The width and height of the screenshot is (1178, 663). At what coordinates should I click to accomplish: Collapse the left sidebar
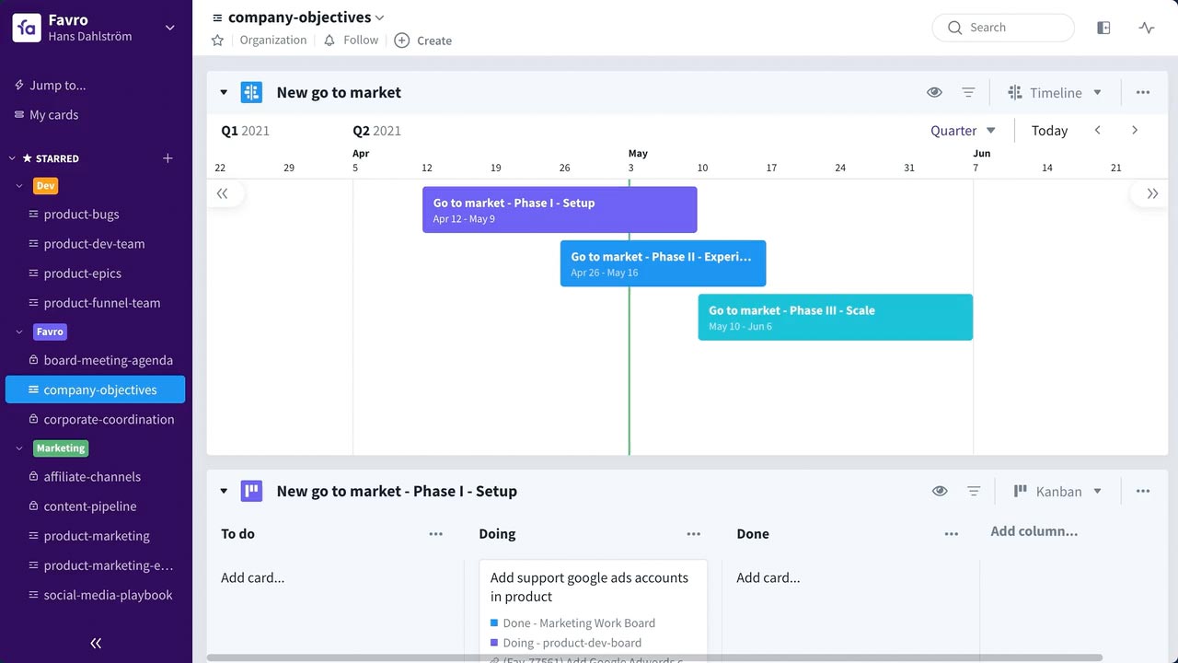pyautogui.click(x=96, y=643)
